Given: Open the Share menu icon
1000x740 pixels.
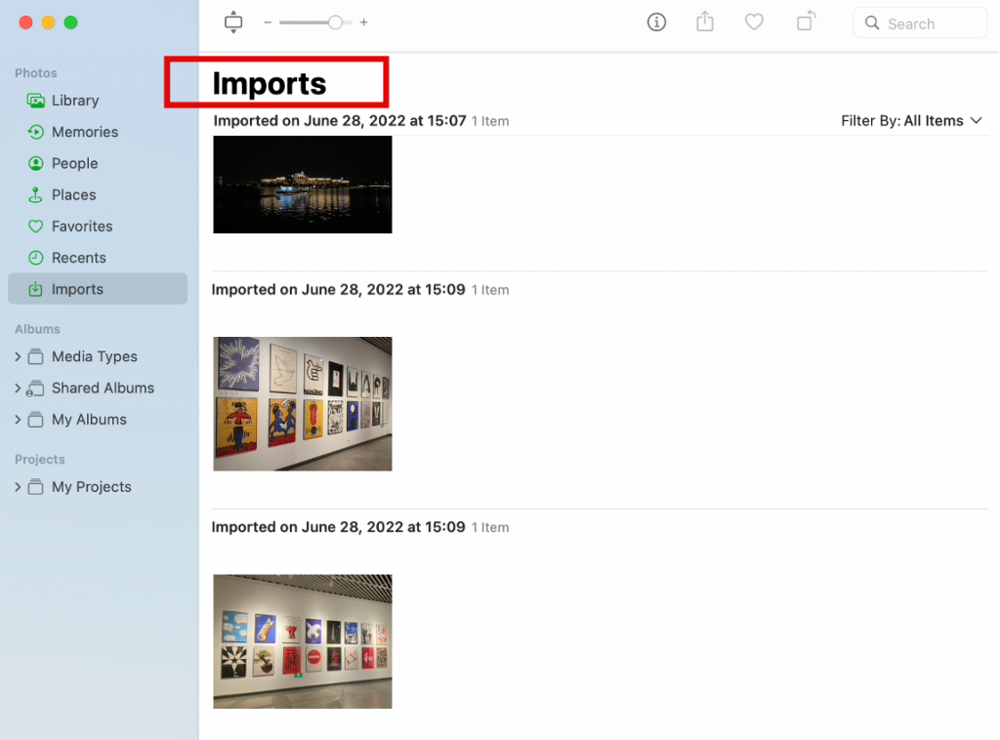Looking at the screenshot, I should click(x=705, y=22).
